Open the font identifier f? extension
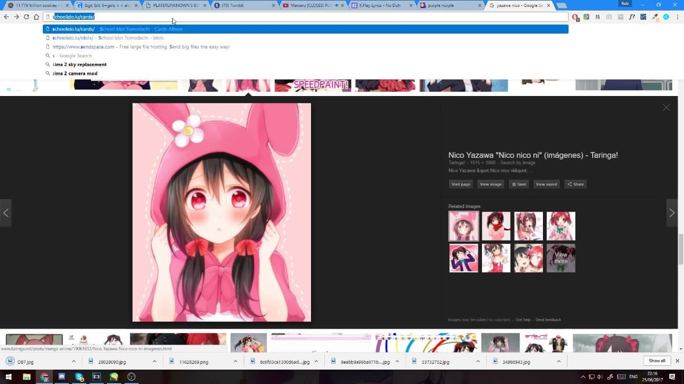 pos(632,17)
